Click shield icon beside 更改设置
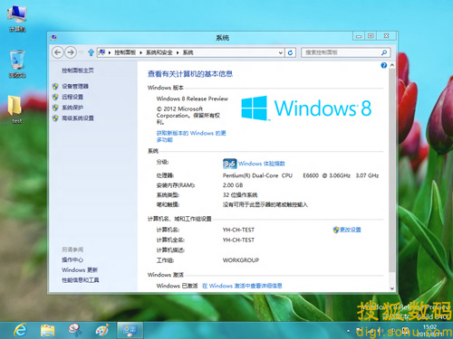This screenshot has height=339, width=453. (336, 230)
